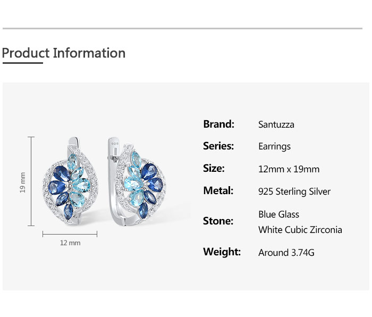372x317 pixels.
Task: Click the Series label
Action: [x=218, y=146]
